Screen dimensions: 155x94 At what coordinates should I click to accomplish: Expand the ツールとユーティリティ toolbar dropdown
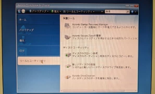point(94,12)
